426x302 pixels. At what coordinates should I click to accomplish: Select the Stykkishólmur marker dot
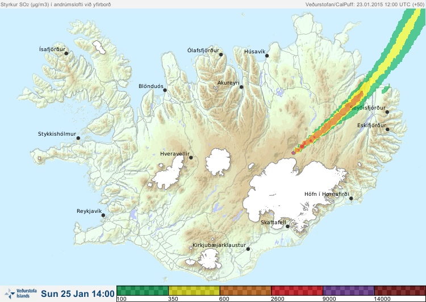click(x=78, y=139)
